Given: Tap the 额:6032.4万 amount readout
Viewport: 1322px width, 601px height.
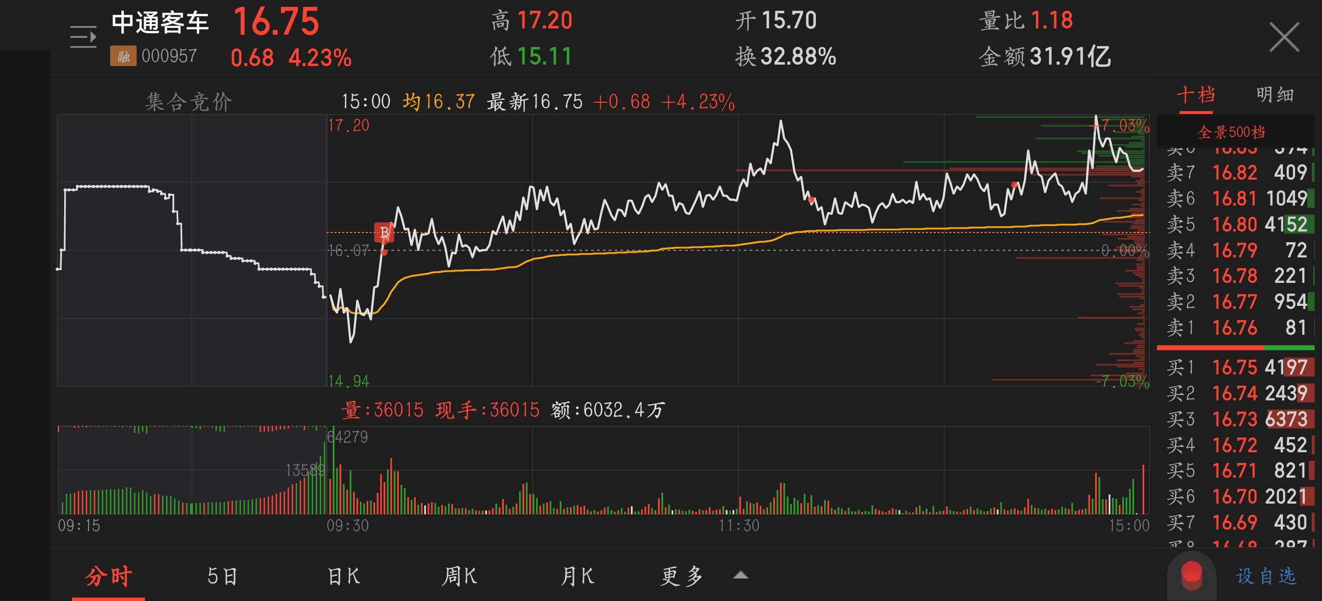Looking at the screenshot, I should pos(608,410).
